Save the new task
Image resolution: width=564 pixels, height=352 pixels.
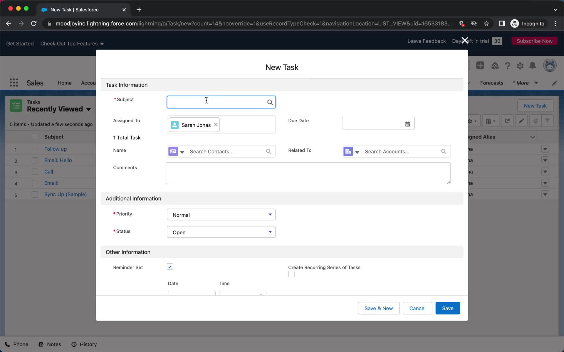448,308
